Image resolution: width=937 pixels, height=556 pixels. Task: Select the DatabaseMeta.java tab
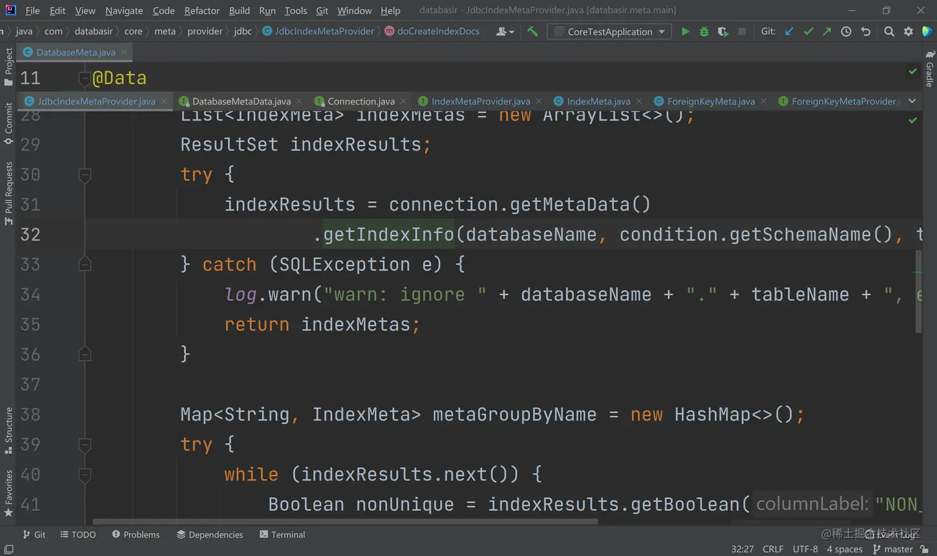[76, 52]
